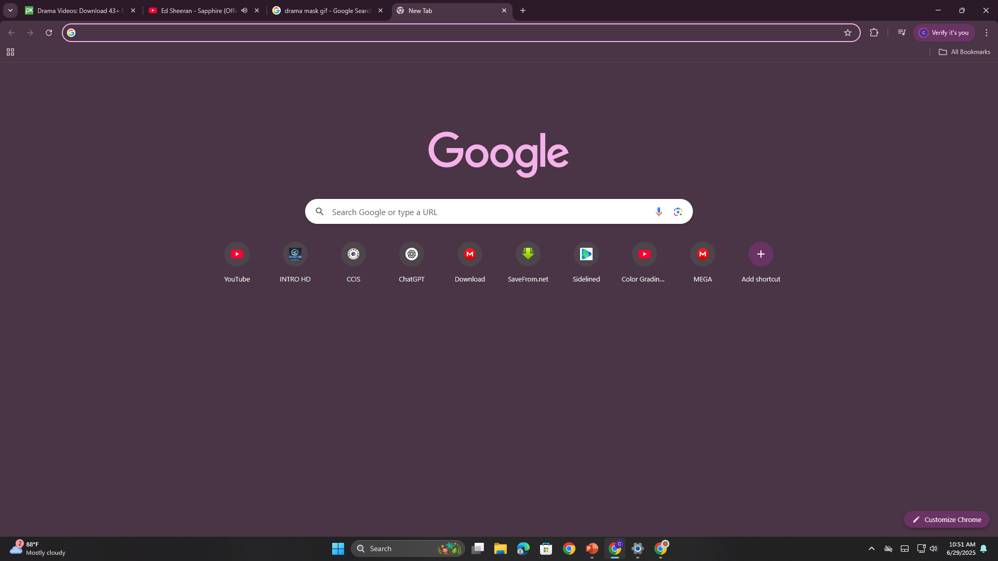Click the Add shortcut button
The width and height of the screenshot is (998, 561).
(x=761, y=263)
